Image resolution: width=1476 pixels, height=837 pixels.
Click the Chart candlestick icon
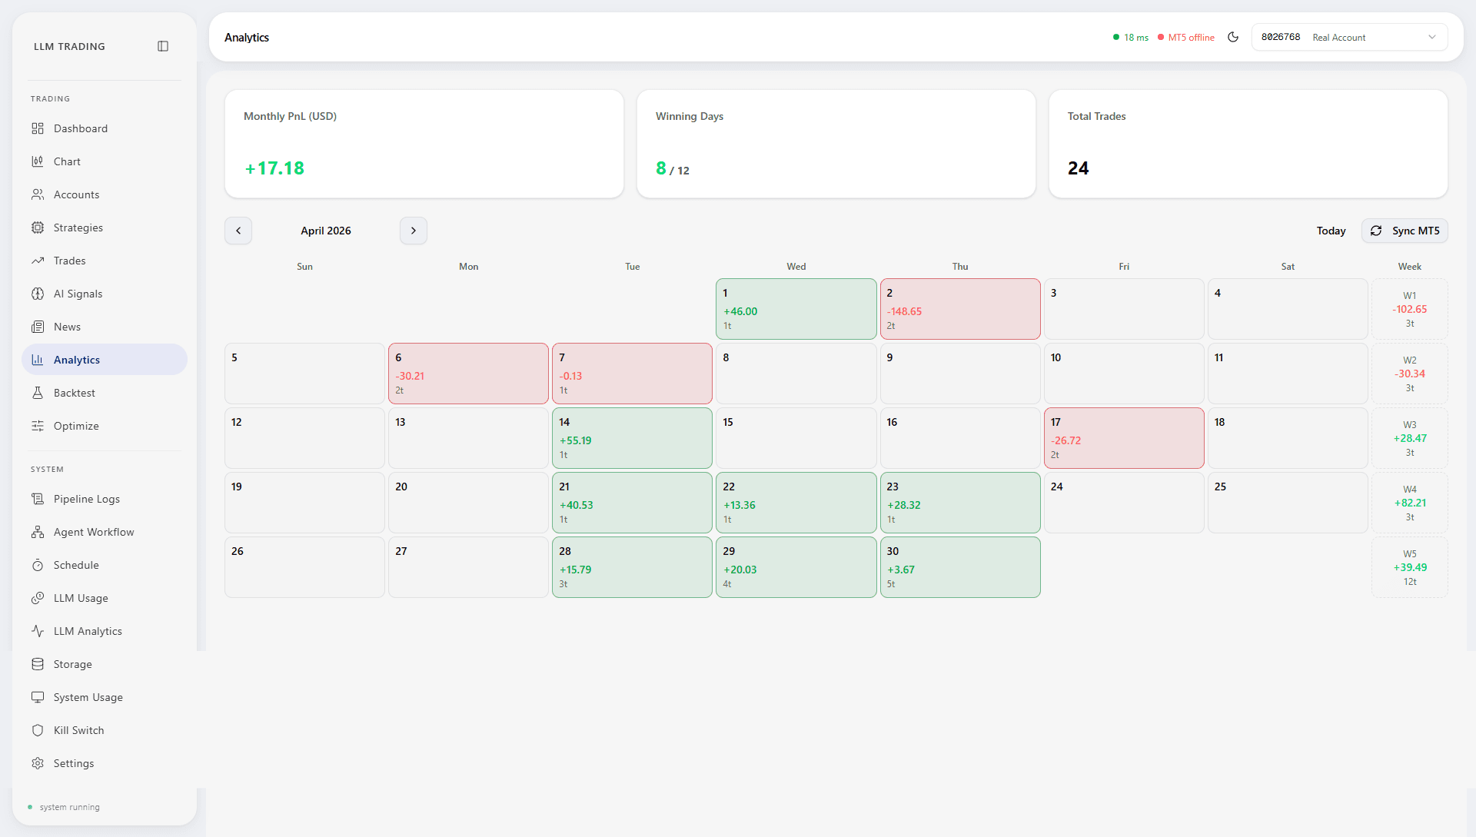click(38, 161)
